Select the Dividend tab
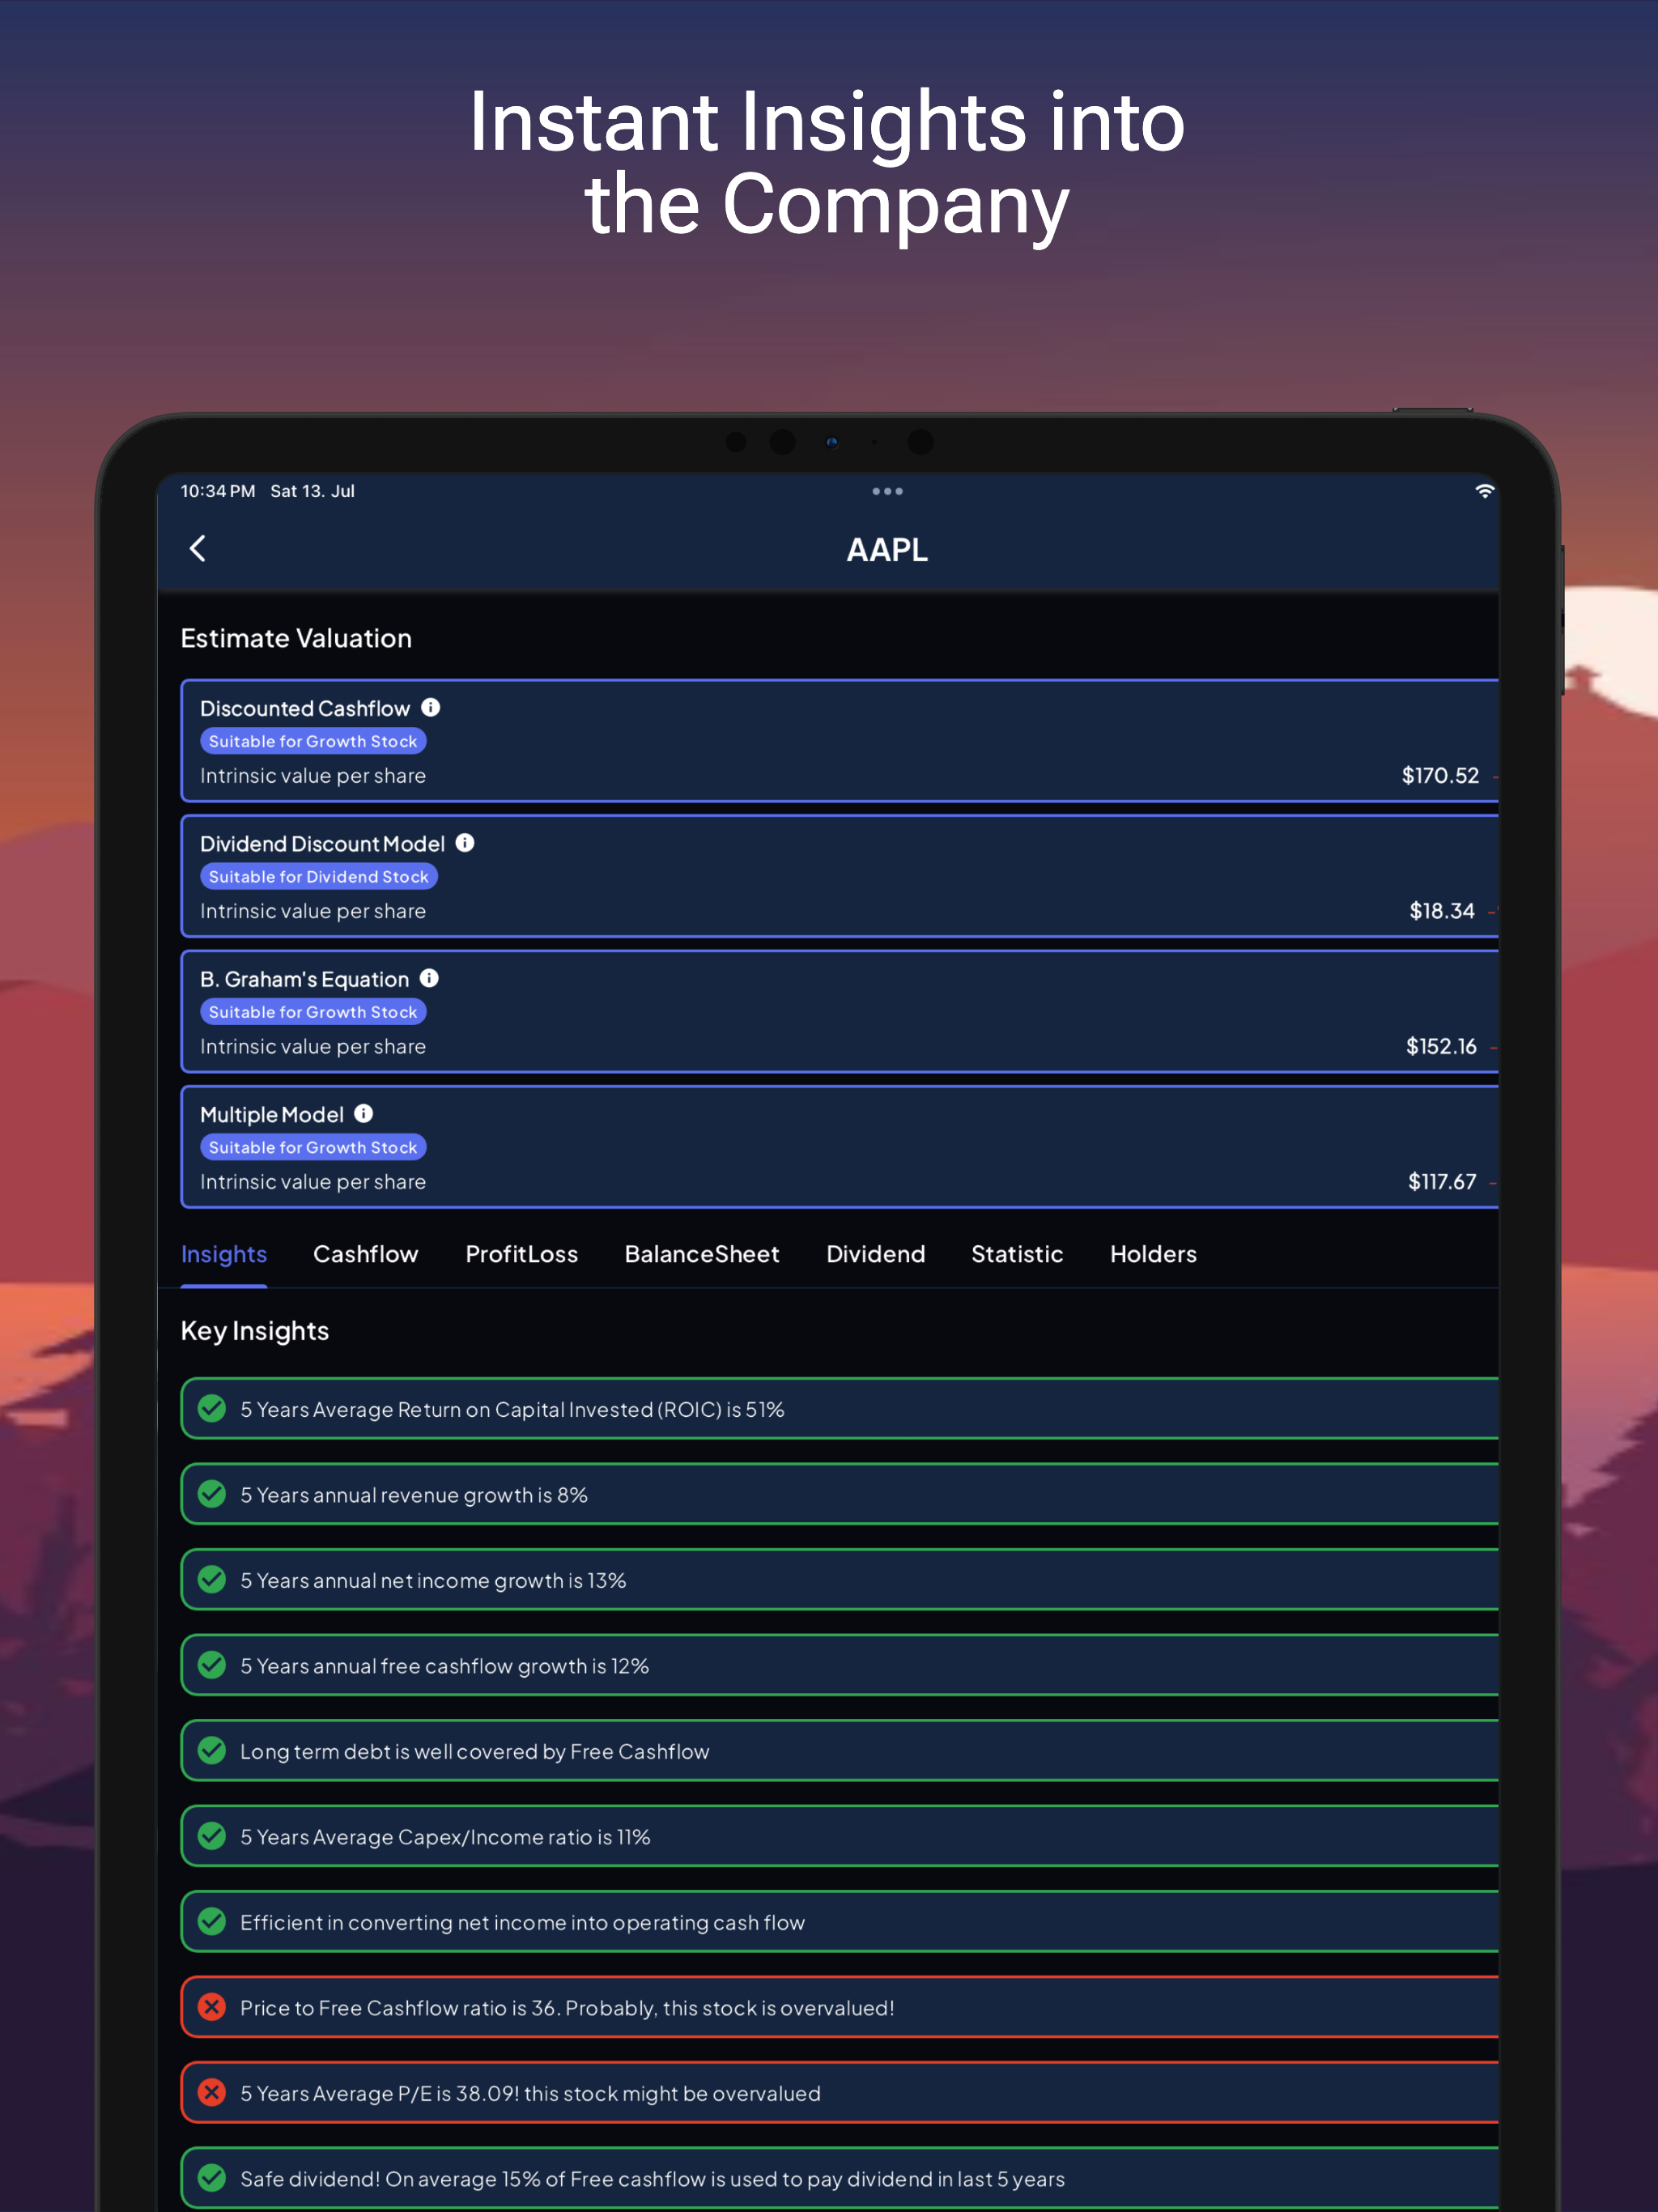The width and height of the screenshot is (1658, 2212). pos(876,1254)
